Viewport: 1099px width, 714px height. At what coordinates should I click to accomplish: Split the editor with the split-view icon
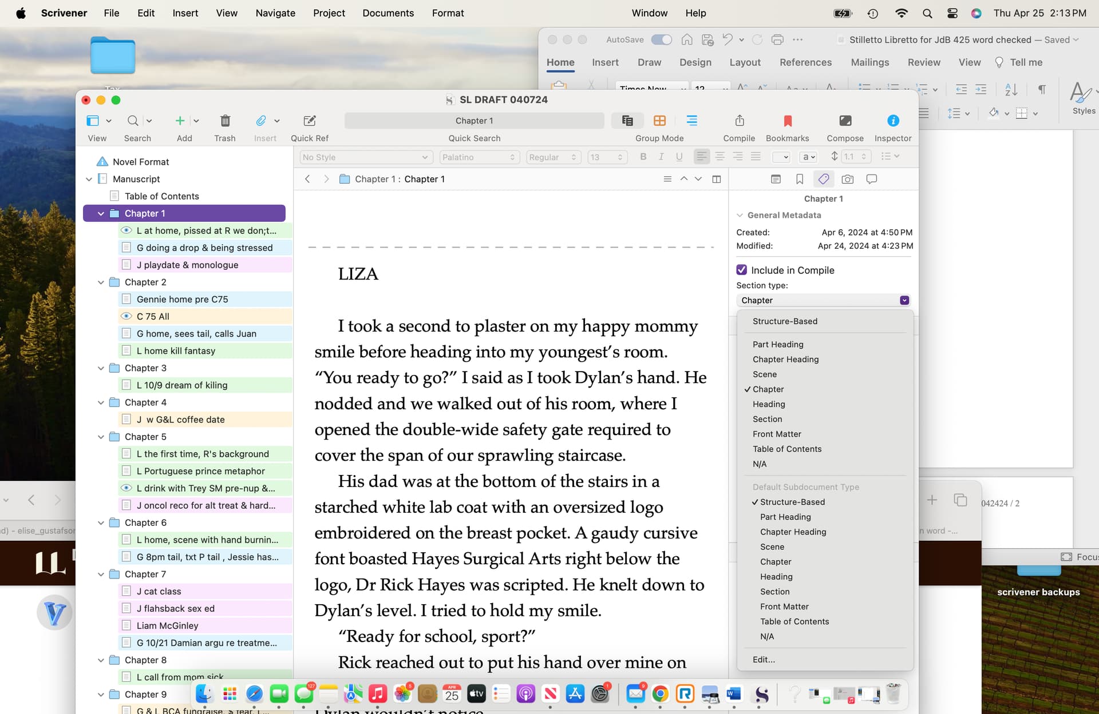[717, 179]
